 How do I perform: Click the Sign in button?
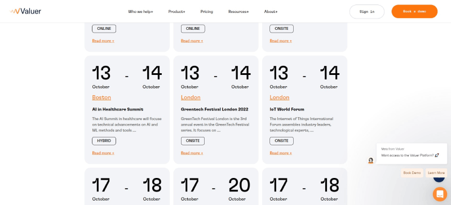[367, 11]
